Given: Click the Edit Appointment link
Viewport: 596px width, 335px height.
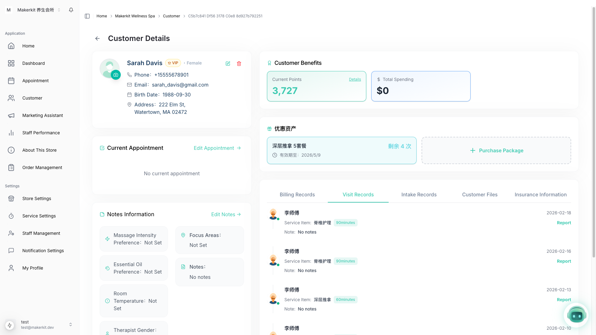Looking at the screenshot, I should 217,148.
